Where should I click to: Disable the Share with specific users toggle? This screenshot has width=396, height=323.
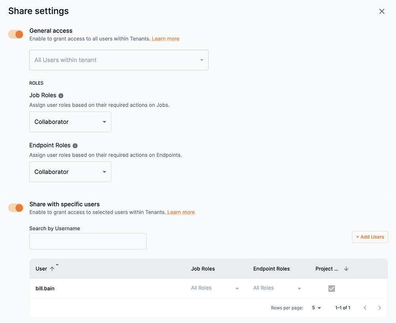15,207
